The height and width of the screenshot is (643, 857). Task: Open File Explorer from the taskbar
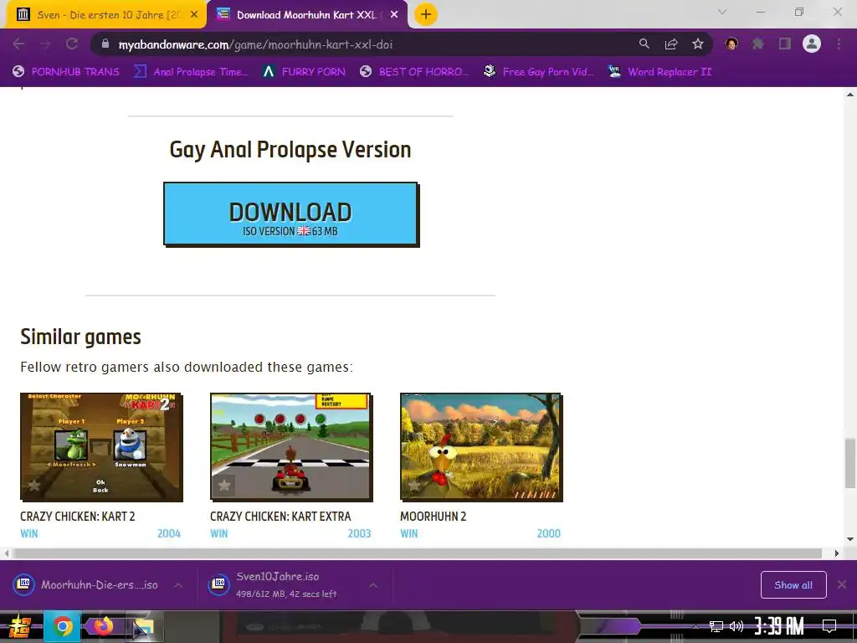coord(143,626)
